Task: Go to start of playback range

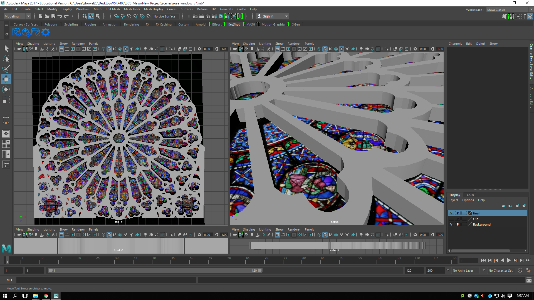Action: [x=483, y=260]
